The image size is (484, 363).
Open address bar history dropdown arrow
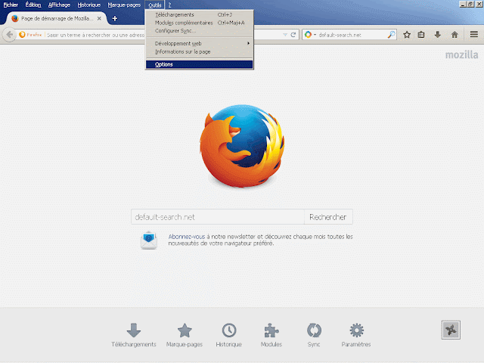click(x=285, y=35)
